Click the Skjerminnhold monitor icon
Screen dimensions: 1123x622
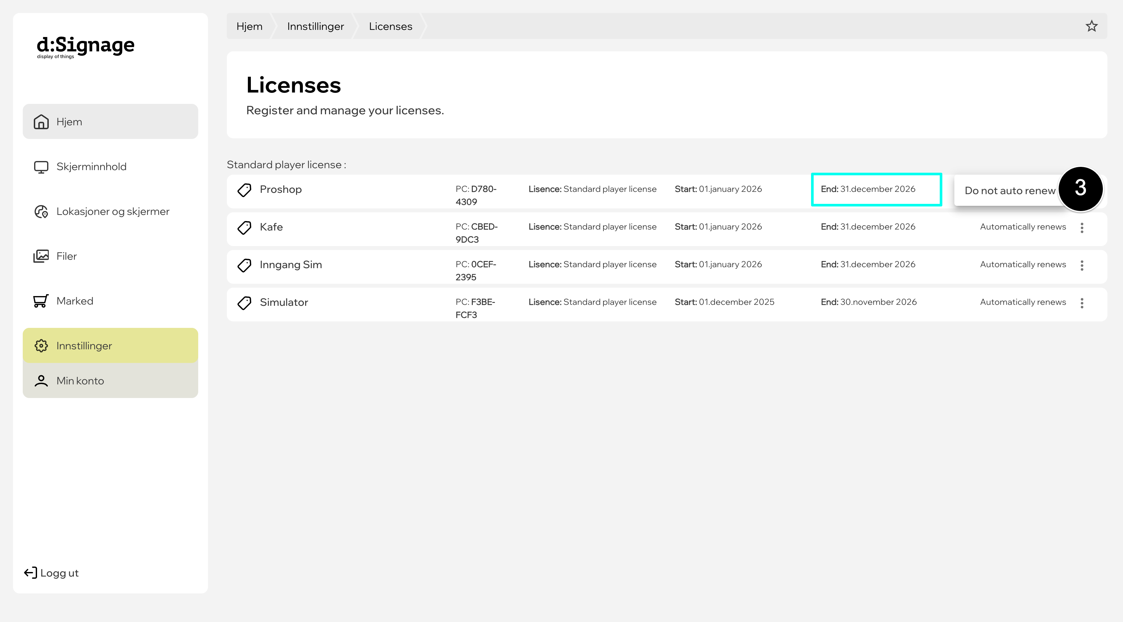[41, 167]
